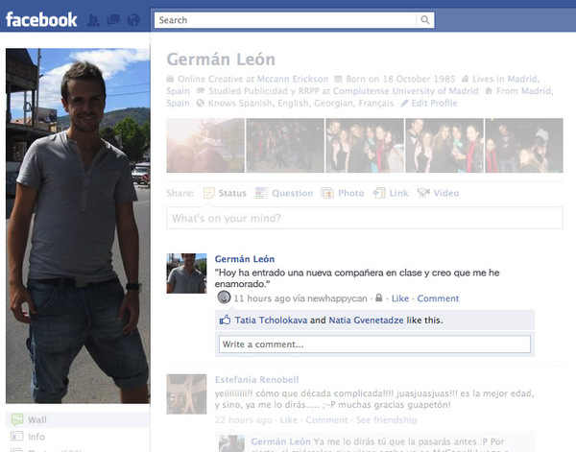Click the See friendship link
This screenshot has width=576, height=452.
tap(387, 420)
